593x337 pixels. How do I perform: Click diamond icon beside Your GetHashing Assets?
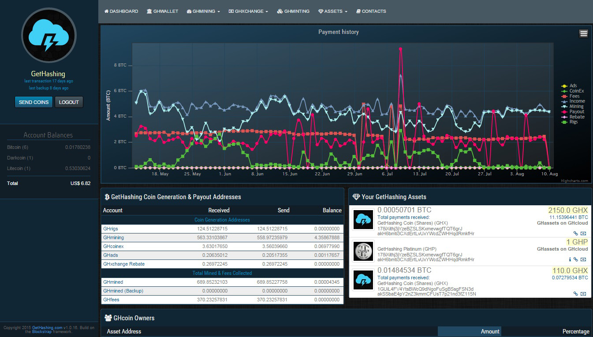[356, 197]
